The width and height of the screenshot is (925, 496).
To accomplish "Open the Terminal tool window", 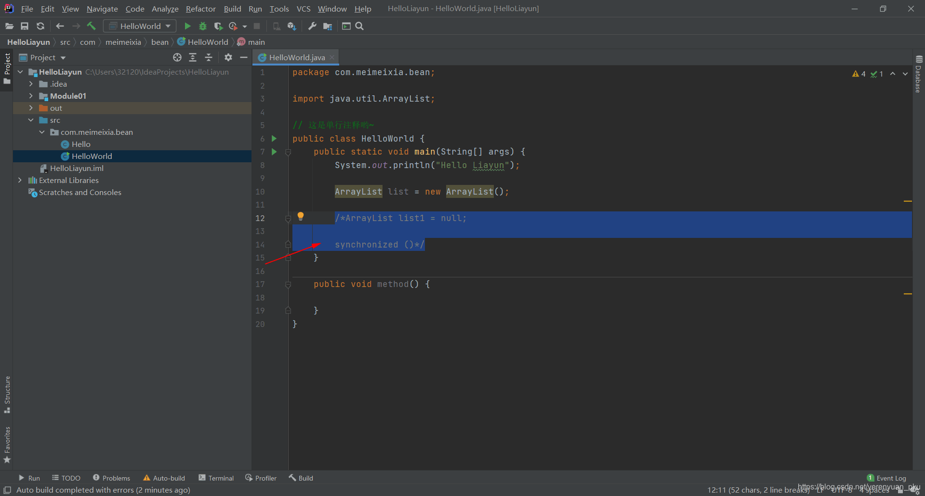I will click(x=216, y=478).
